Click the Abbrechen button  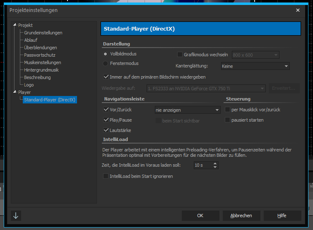[x=241, y=216]
